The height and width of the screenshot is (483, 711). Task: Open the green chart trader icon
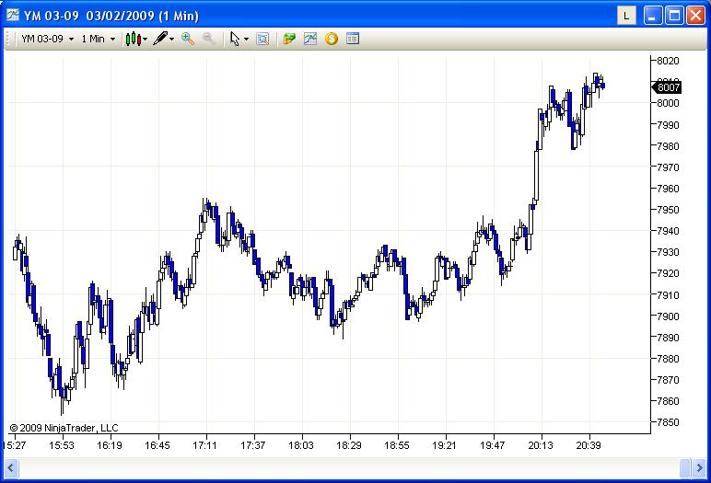tap(289, 39)
